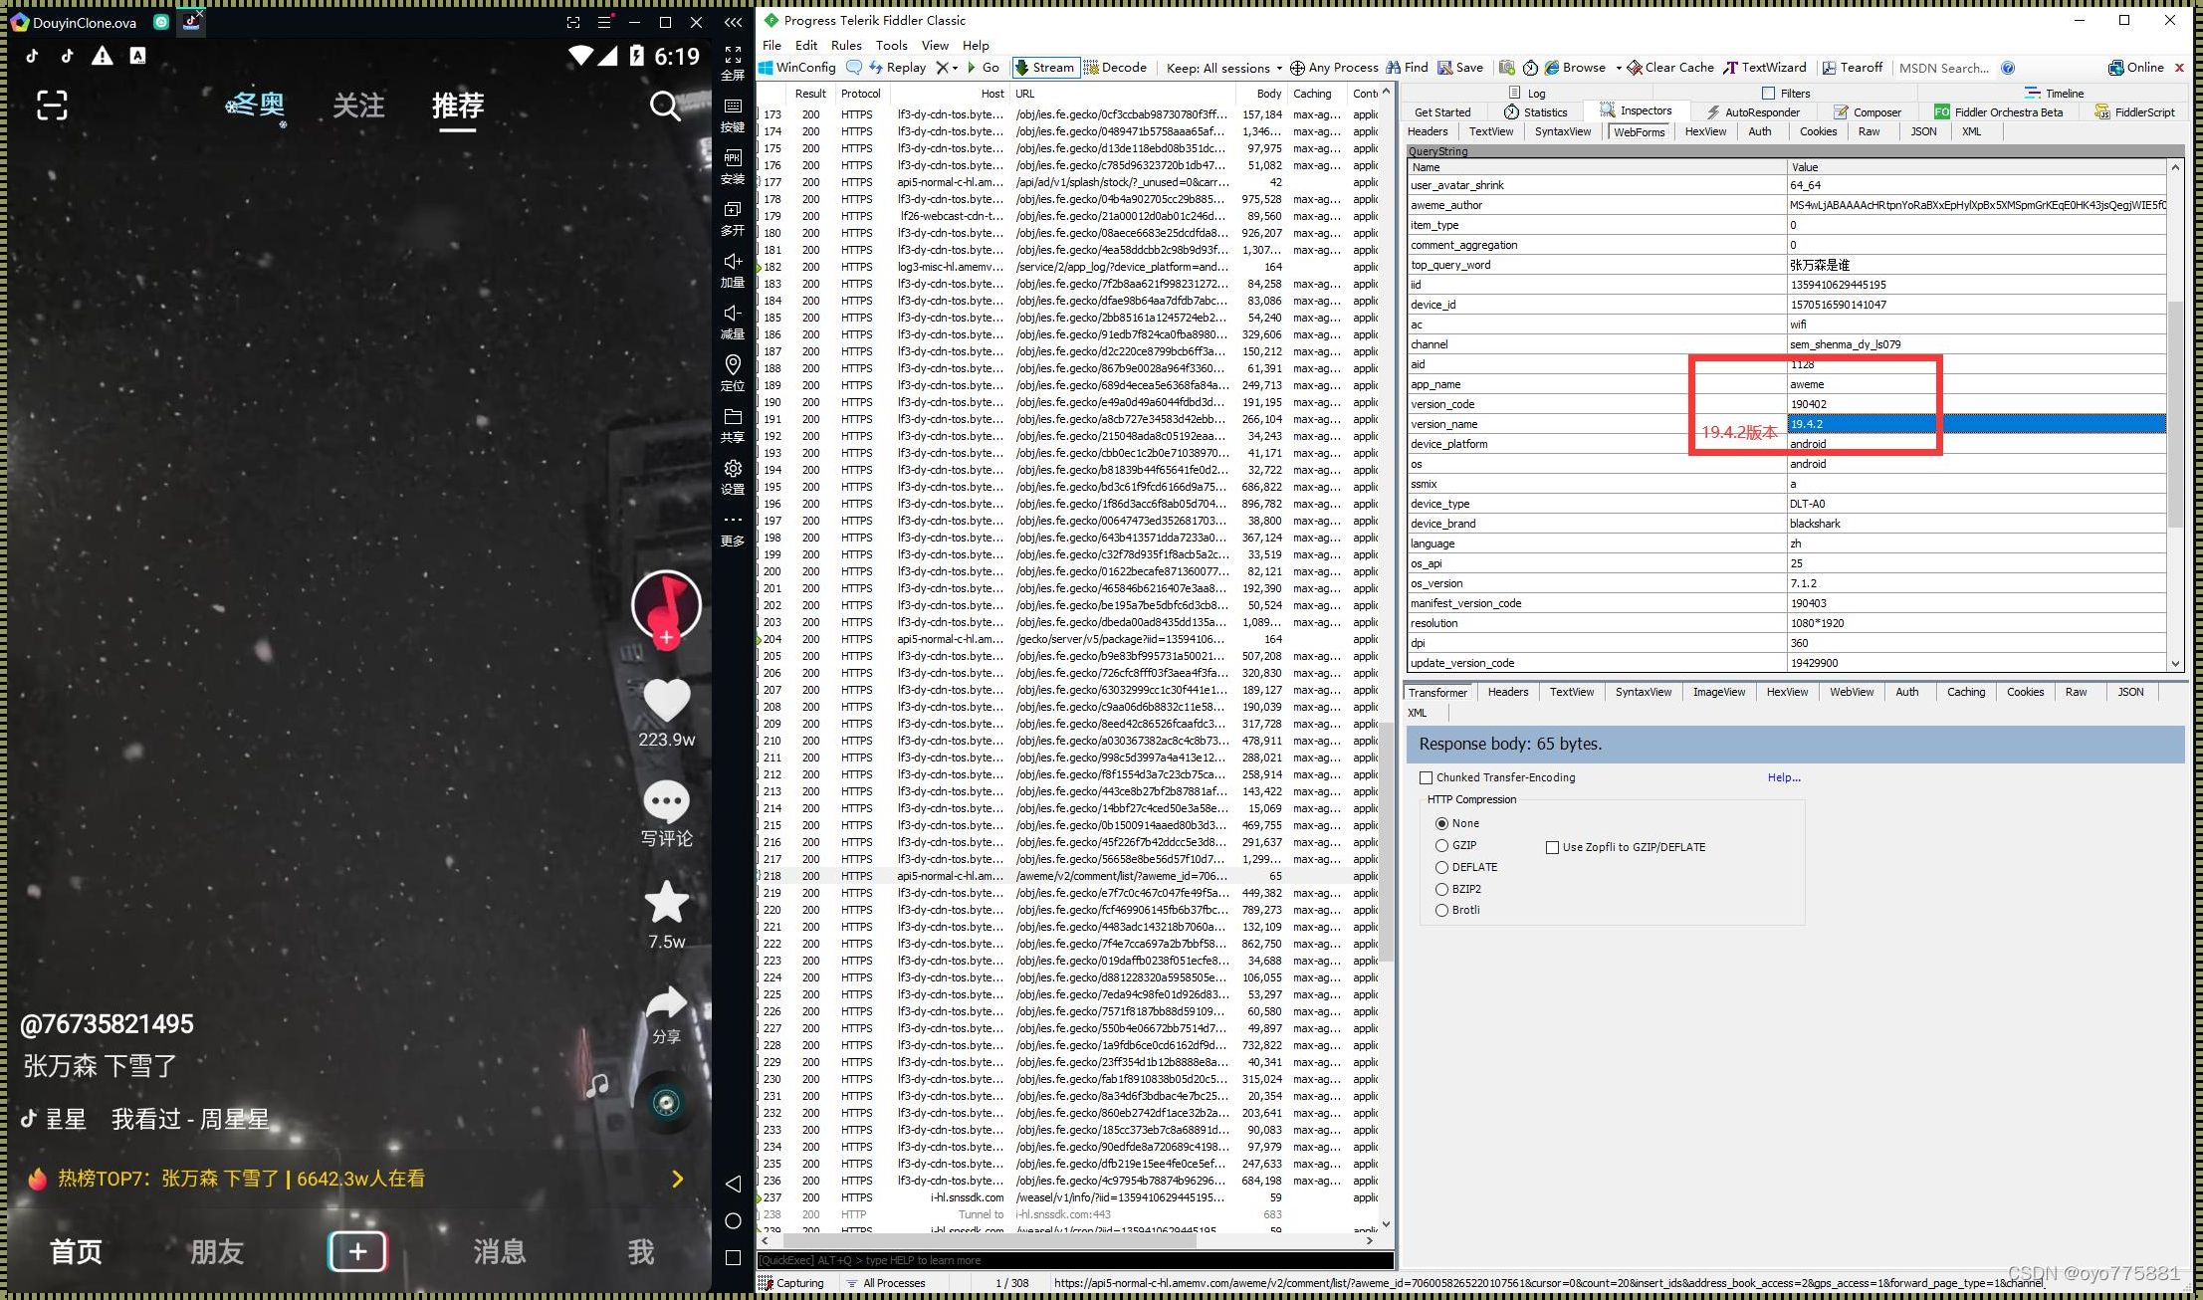Click the Find toolbar button
The width and height of the screenshot is (2203, 1300).
(1407, 67)
